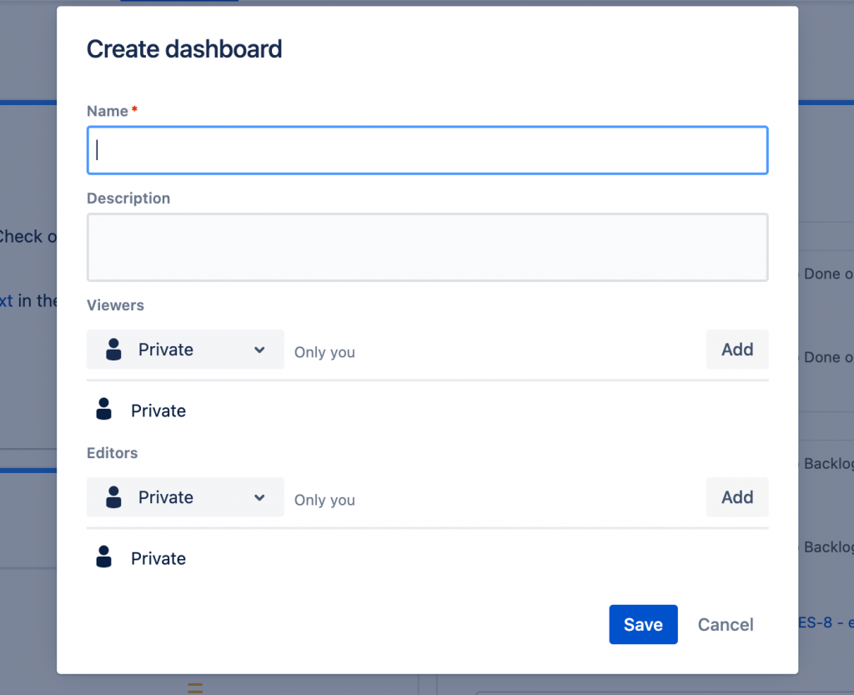Click the person icon in the Viewers dropdown
Image resolution: width=854 pixels, height=695 pixels.
point(114,350)
